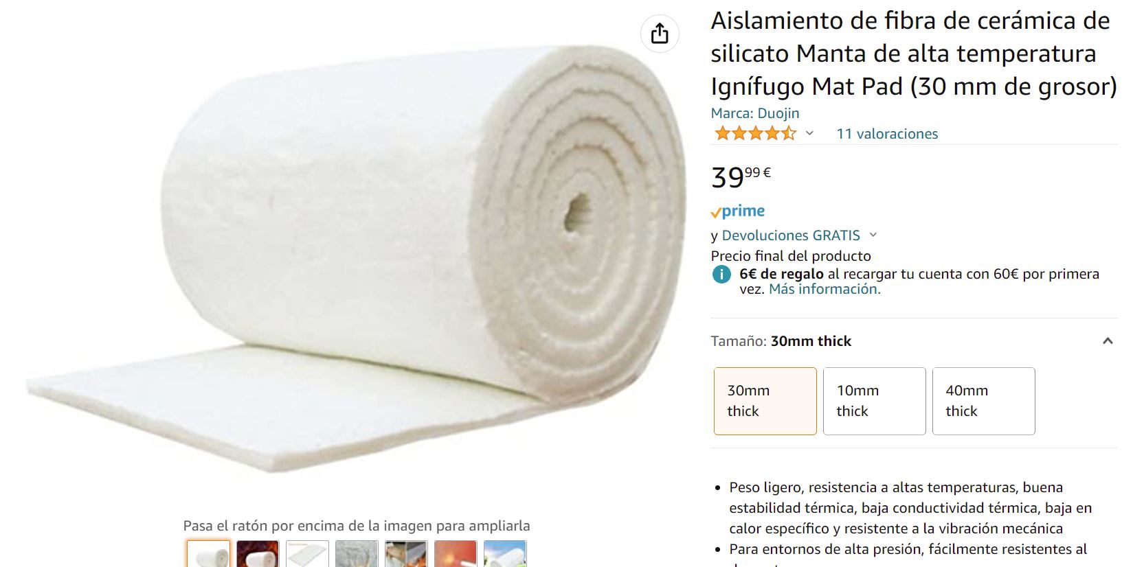Expand the Devoluciones GRATIS dropdown arrow

[x=873, y=235]
